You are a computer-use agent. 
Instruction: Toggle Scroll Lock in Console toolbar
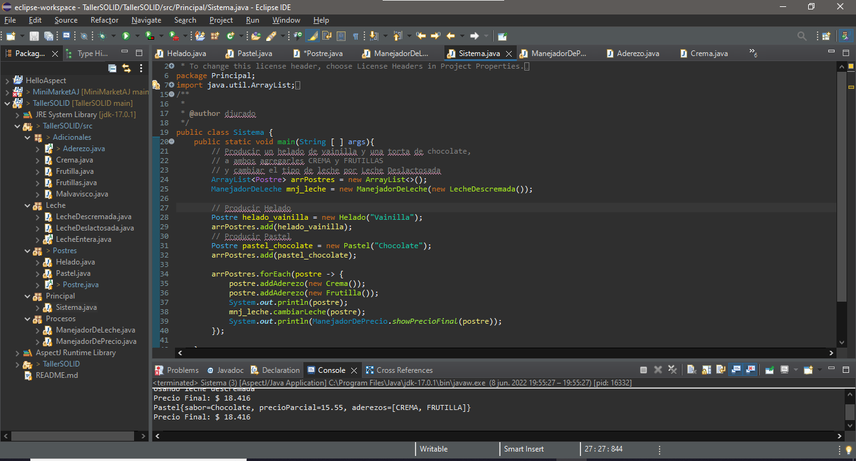coord(707,370)
